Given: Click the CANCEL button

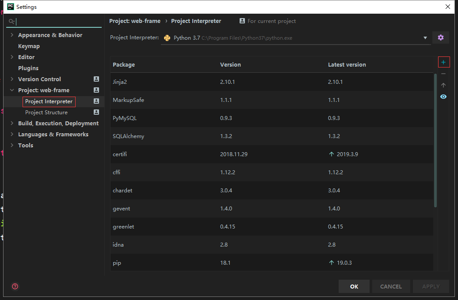Looking at the screenshot, I should (391, 286).
